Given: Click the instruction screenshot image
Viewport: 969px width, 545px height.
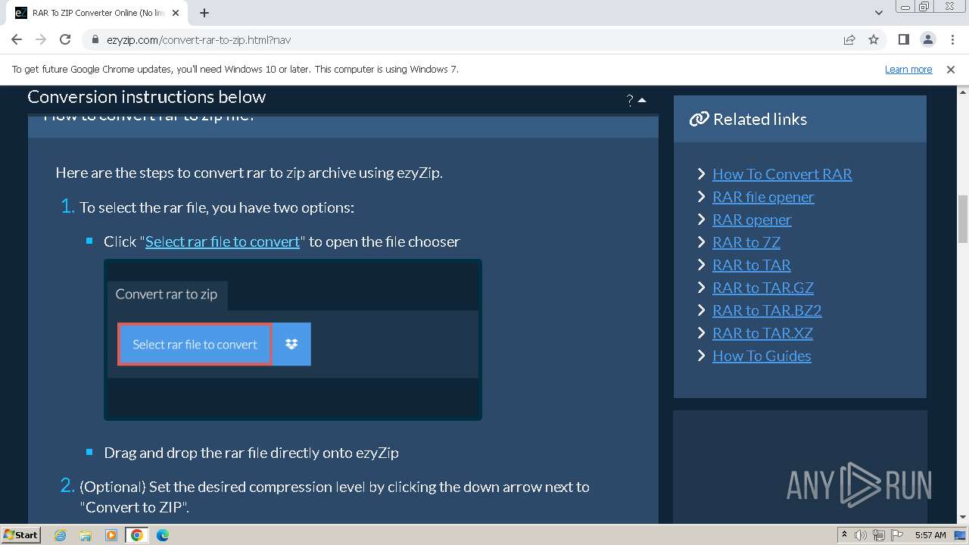Looking at the screenshot, I should tap(293, 340).
